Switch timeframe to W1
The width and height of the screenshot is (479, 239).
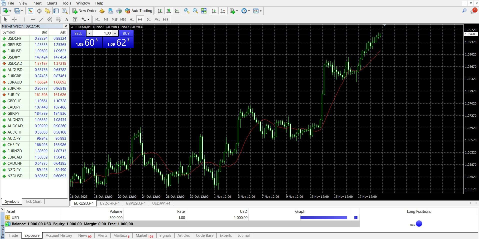(x=157, y=19)
